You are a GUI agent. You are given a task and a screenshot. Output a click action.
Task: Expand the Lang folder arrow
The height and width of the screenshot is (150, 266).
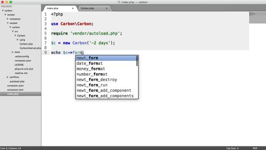pos(17,40)
